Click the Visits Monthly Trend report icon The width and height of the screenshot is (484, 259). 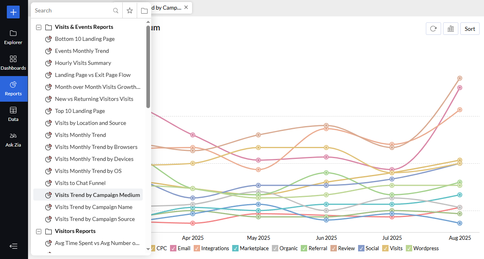(x=49, y=135)
